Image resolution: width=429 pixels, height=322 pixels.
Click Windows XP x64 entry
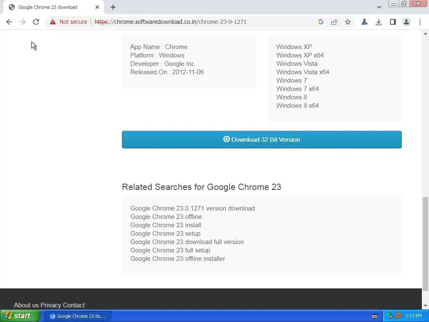[300, 55]
